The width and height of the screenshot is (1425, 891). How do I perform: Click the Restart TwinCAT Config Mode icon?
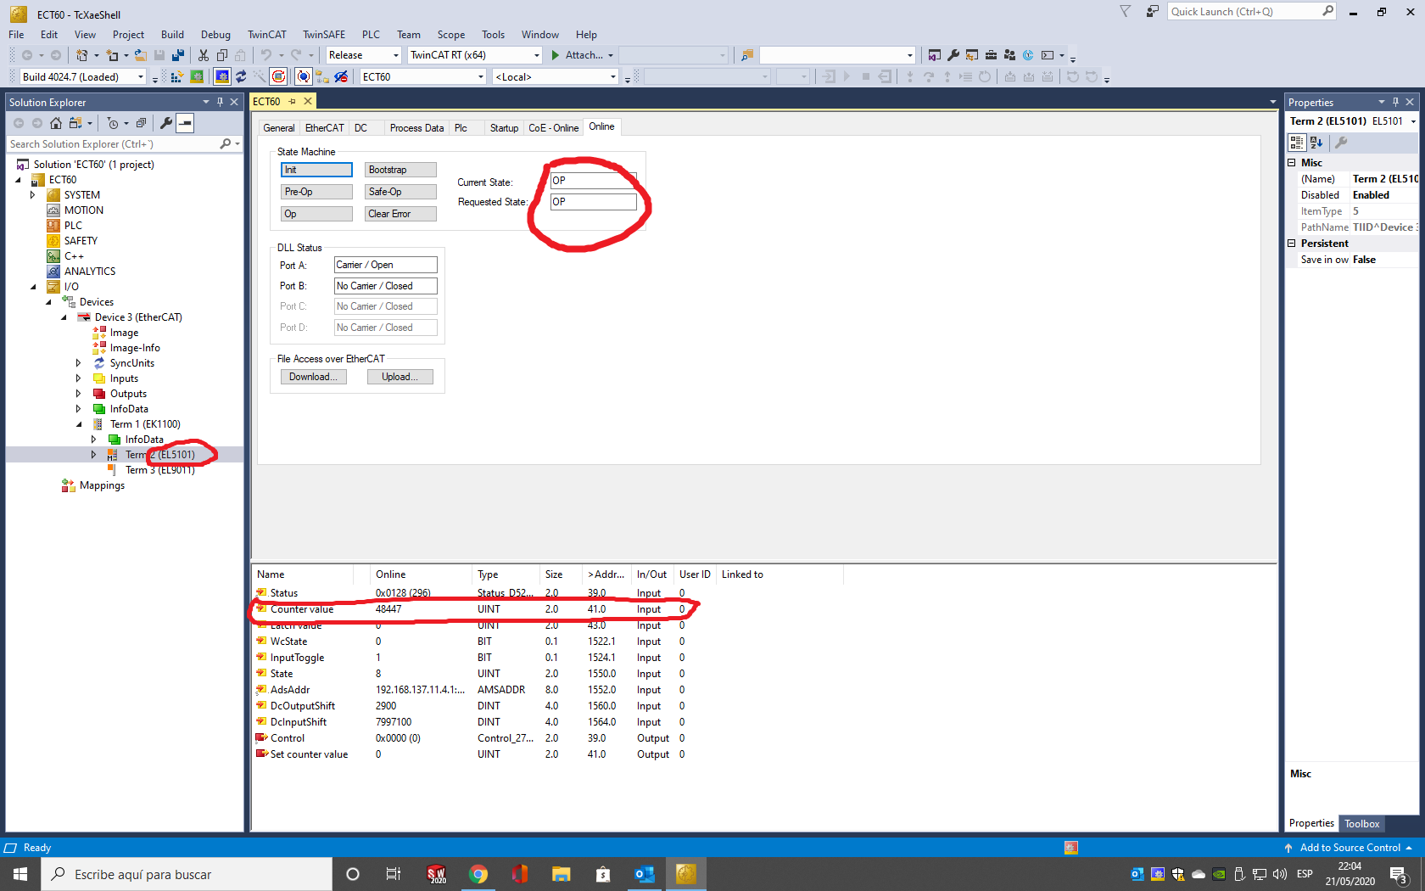[222, 77]
